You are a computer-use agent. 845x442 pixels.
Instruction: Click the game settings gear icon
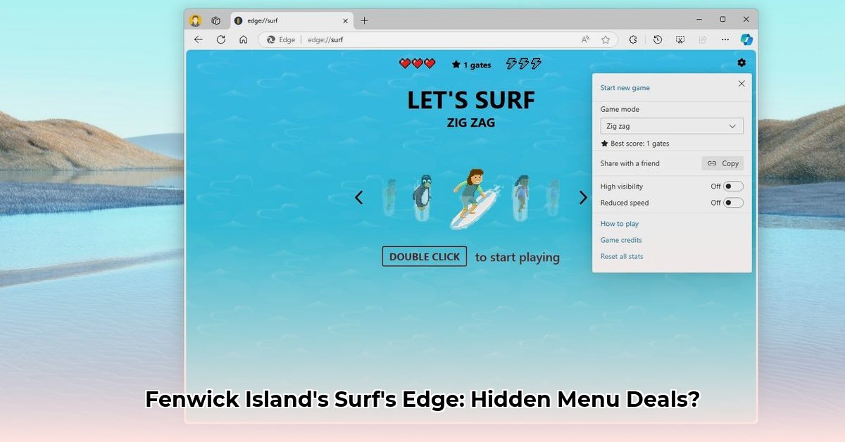coord(741,63)
